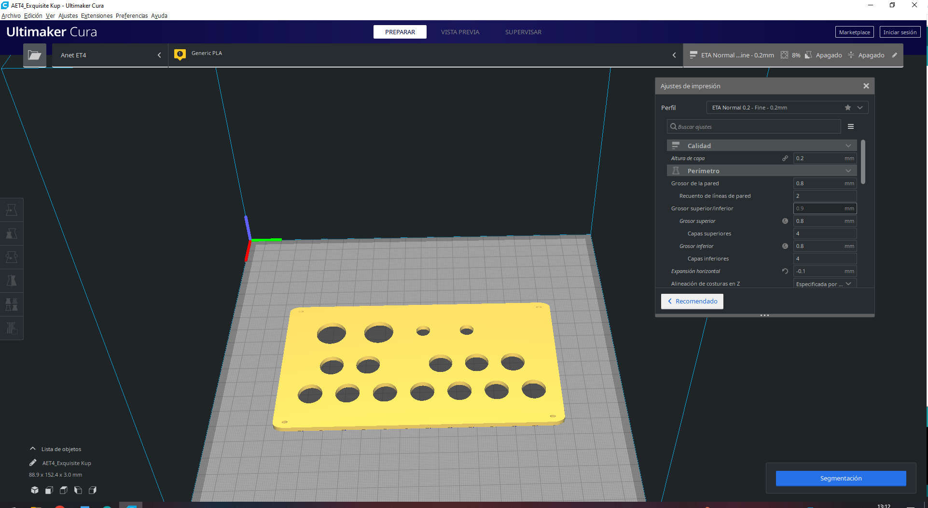Select the Support Blocker tool
Image resolution: width=928 pixels, height=508 pixels.
pyautogui.click(x=12, y=328)
